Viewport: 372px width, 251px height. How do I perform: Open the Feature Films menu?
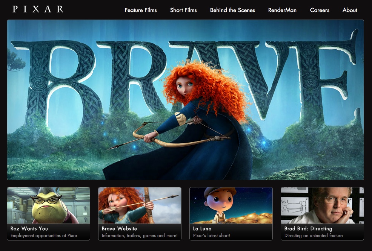point(141,10)
